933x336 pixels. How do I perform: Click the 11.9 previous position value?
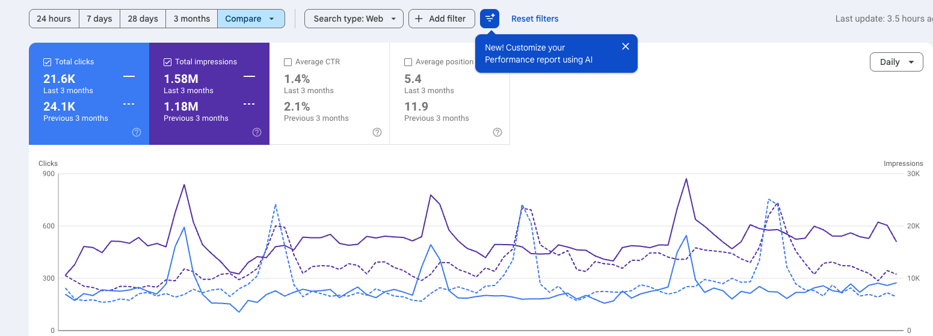point(416,106)
